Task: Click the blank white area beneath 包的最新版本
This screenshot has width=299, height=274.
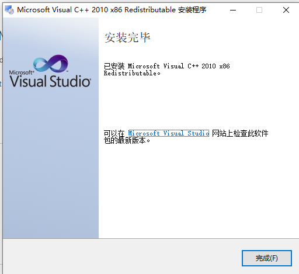Action: (x=199, y=191)
